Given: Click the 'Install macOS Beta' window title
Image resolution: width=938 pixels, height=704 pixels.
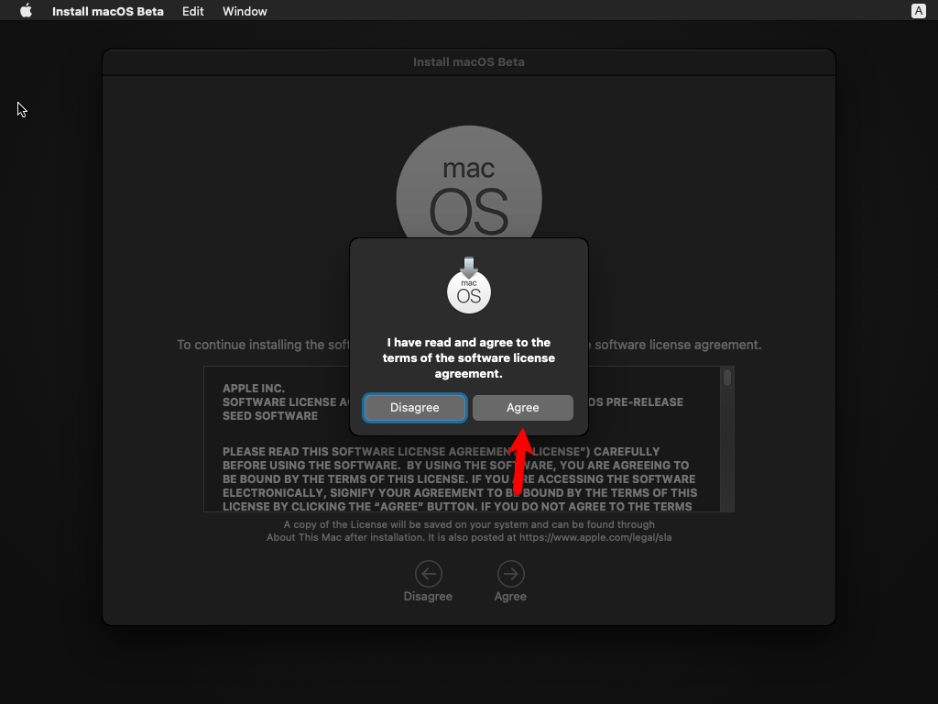Looking at the screenshot, I should [469, 61].
